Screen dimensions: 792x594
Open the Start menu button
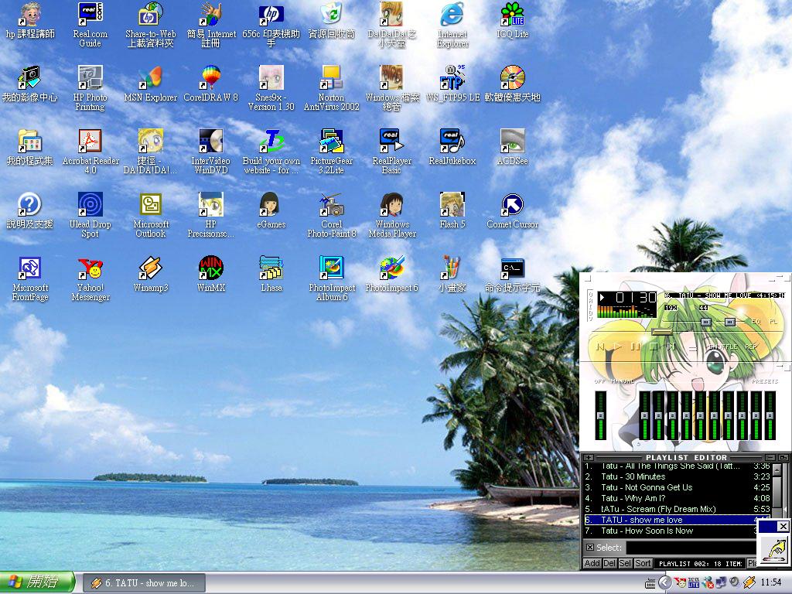[x=37, y=582]
